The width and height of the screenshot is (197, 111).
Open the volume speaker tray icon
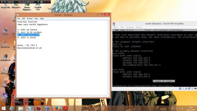click(183, 109)
